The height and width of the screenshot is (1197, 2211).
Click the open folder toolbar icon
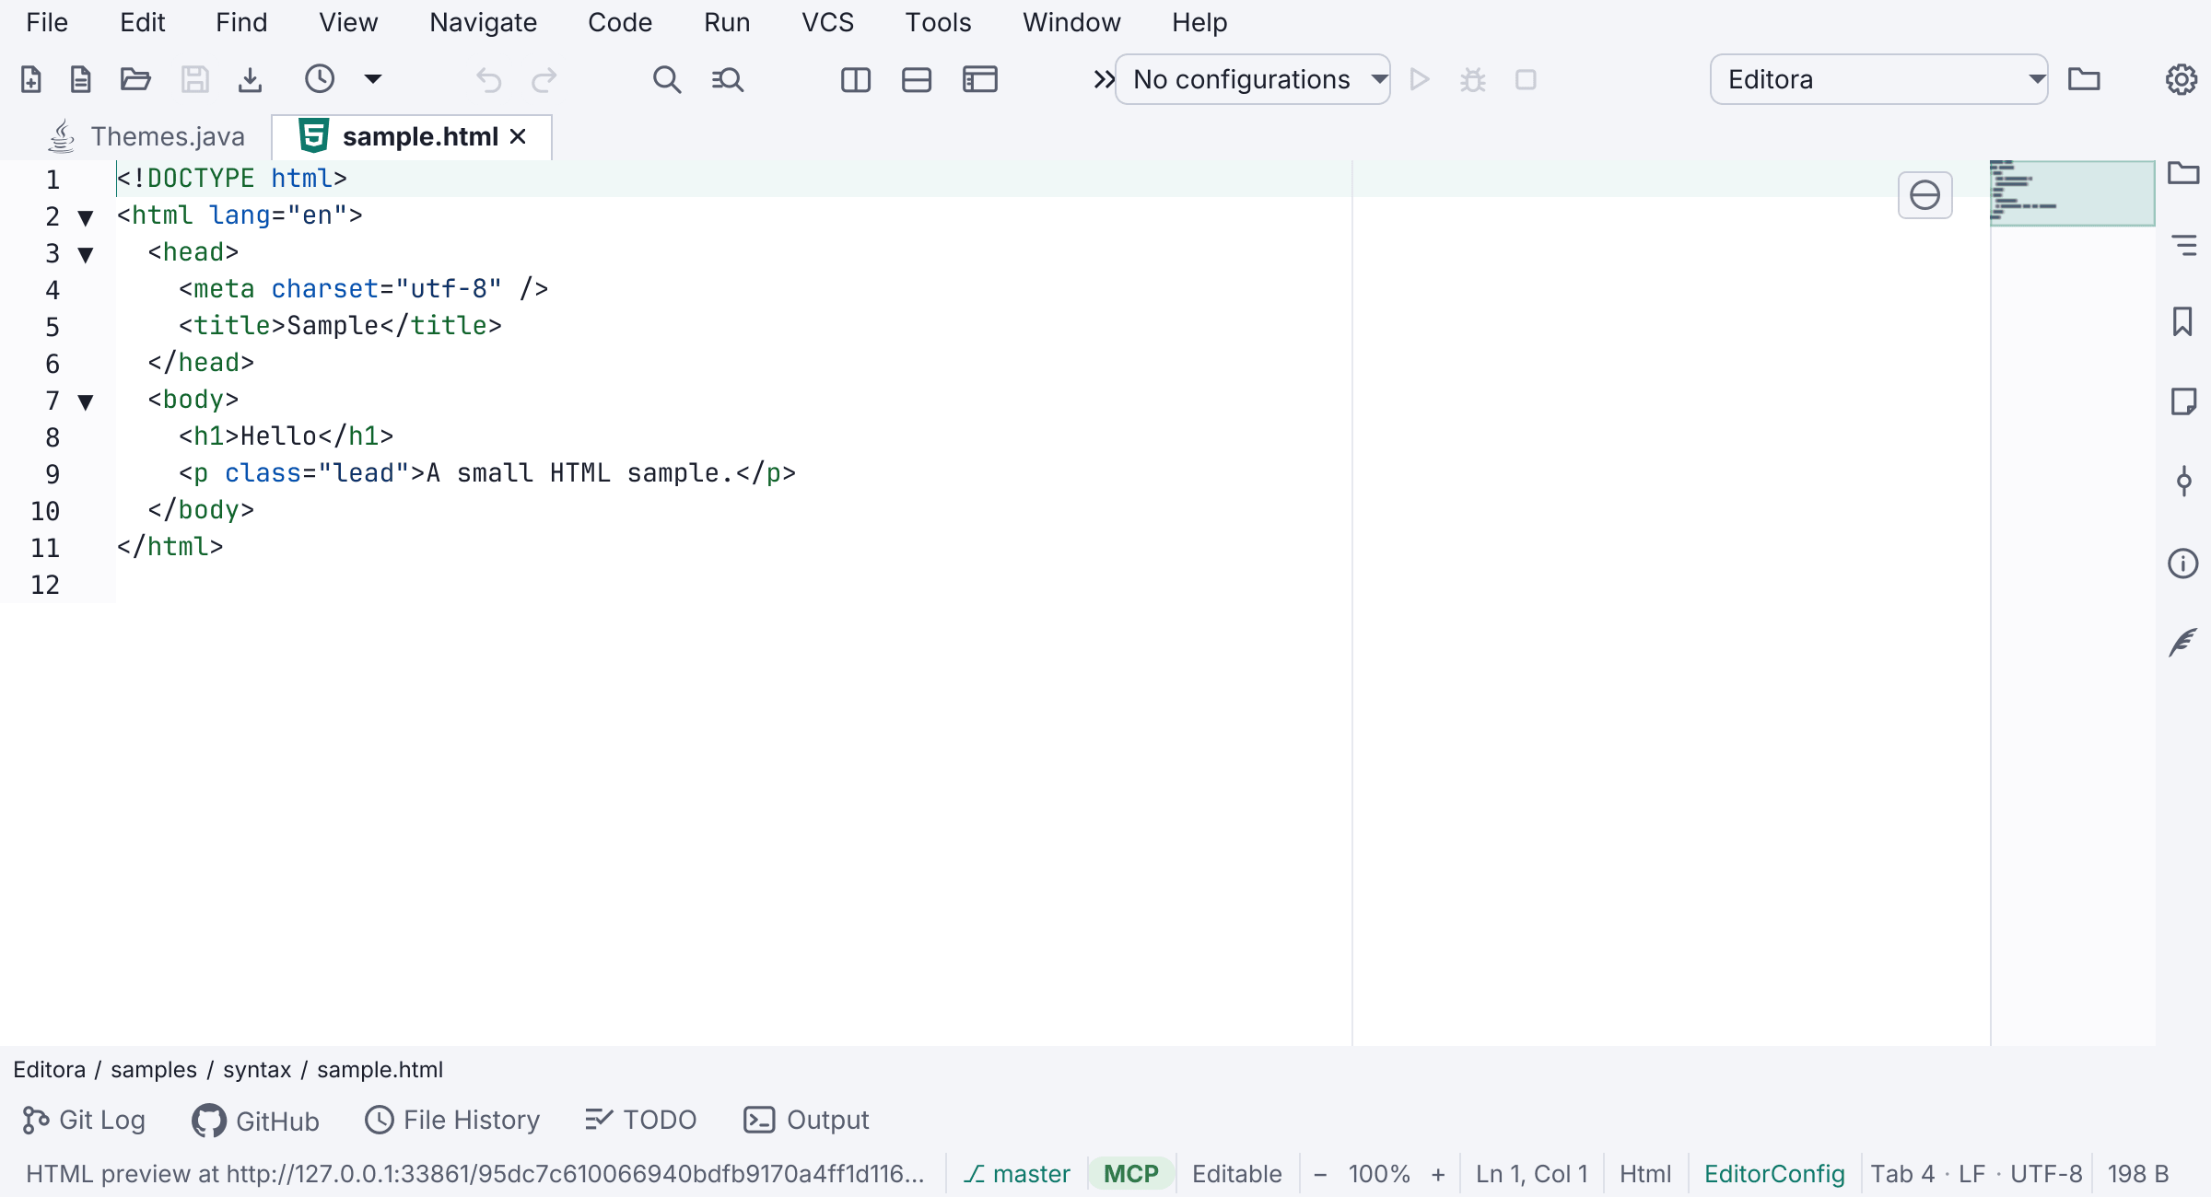coord(135,80)
